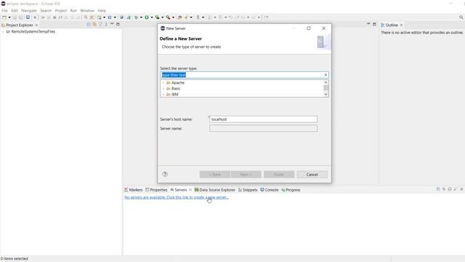Click the Project Explorer filter icon
The image size is (465, 262).
point(100,24)
